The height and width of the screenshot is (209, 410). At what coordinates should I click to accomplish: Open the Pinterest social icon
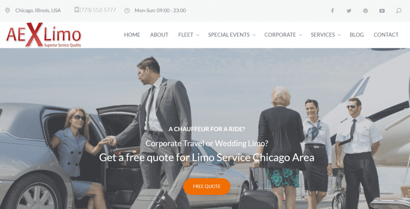click(x=365, y=11)
